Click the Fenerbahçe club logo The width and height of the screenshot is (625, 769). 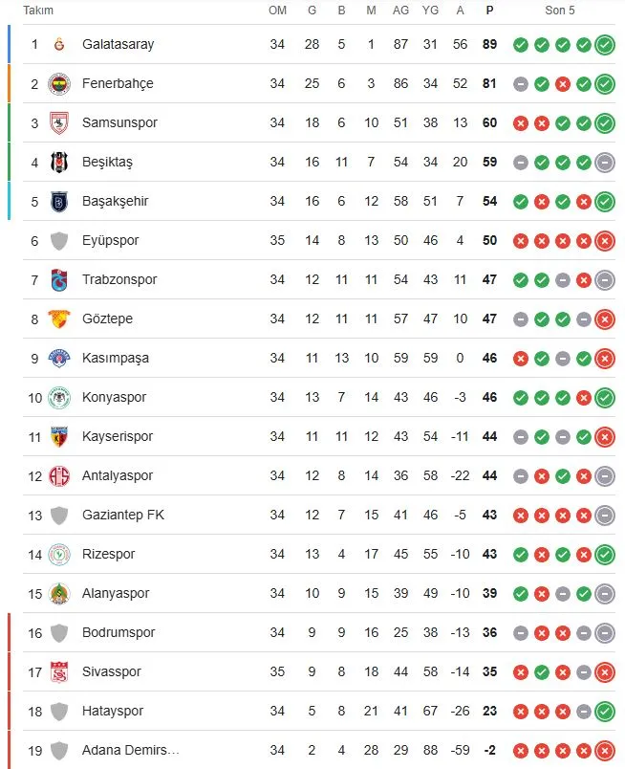coord(59,84)
